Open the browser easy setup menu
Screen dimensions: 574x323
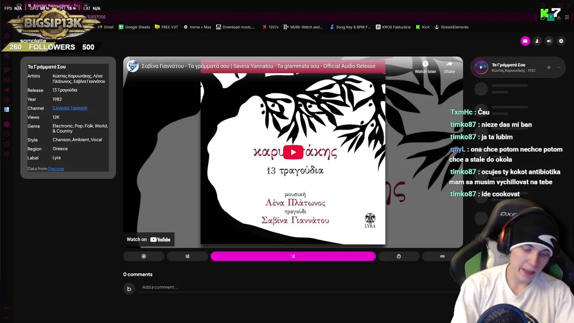[567, 17]
